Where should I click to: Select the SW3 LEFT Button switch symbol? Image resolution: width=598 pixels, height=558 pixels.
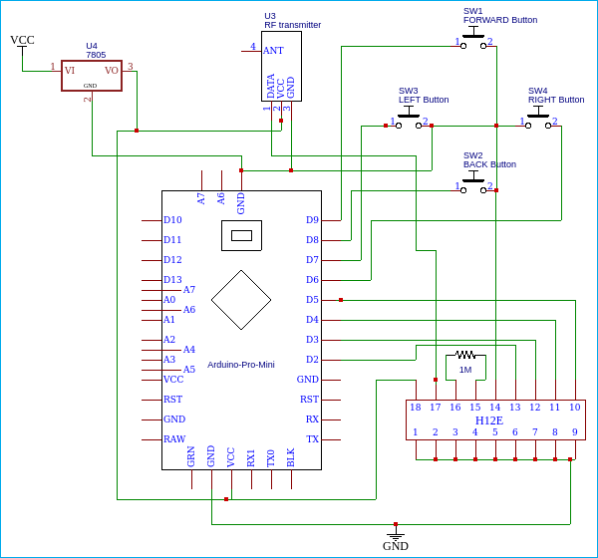click(409, 120)
